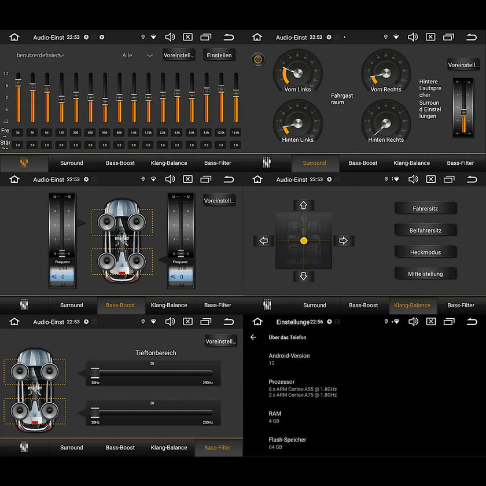Click the Einstellen button
The width and height of the screenshot is (486, 486).
(x=219, y=55)
